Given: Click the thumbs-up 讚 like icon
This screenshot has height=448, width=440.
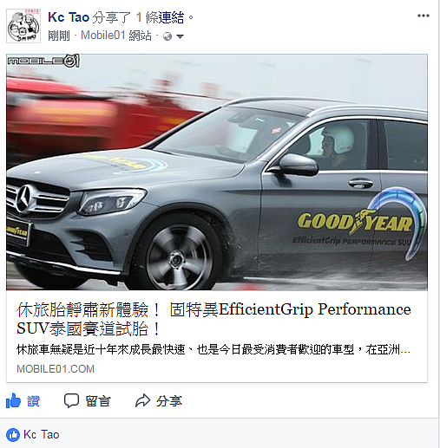Looking at the screenshot, I should tap(13, 400).
